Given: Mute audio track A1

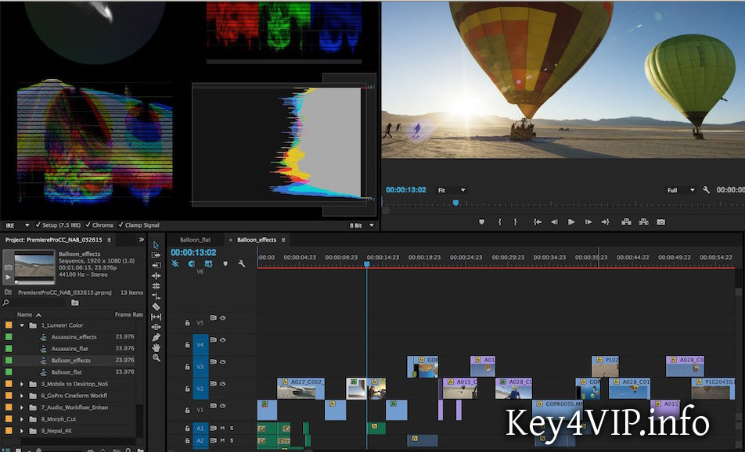Looking at the screenshot, I should click(x=222, y=429).
